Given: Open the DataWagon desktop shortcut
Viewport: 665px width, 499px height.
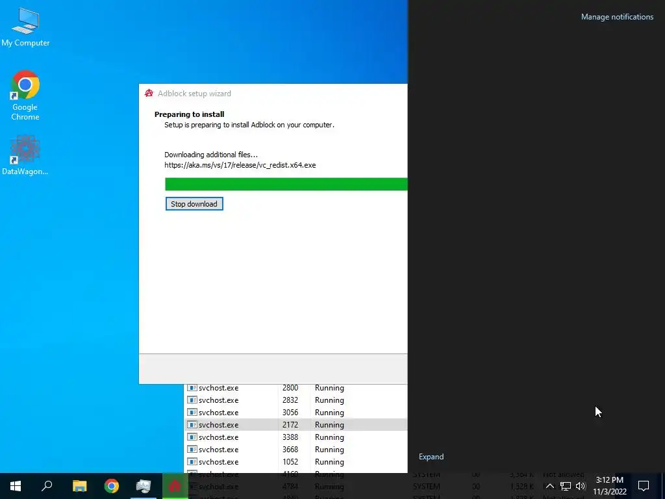Looking at the screenshot, I should (x=25, y=155).
